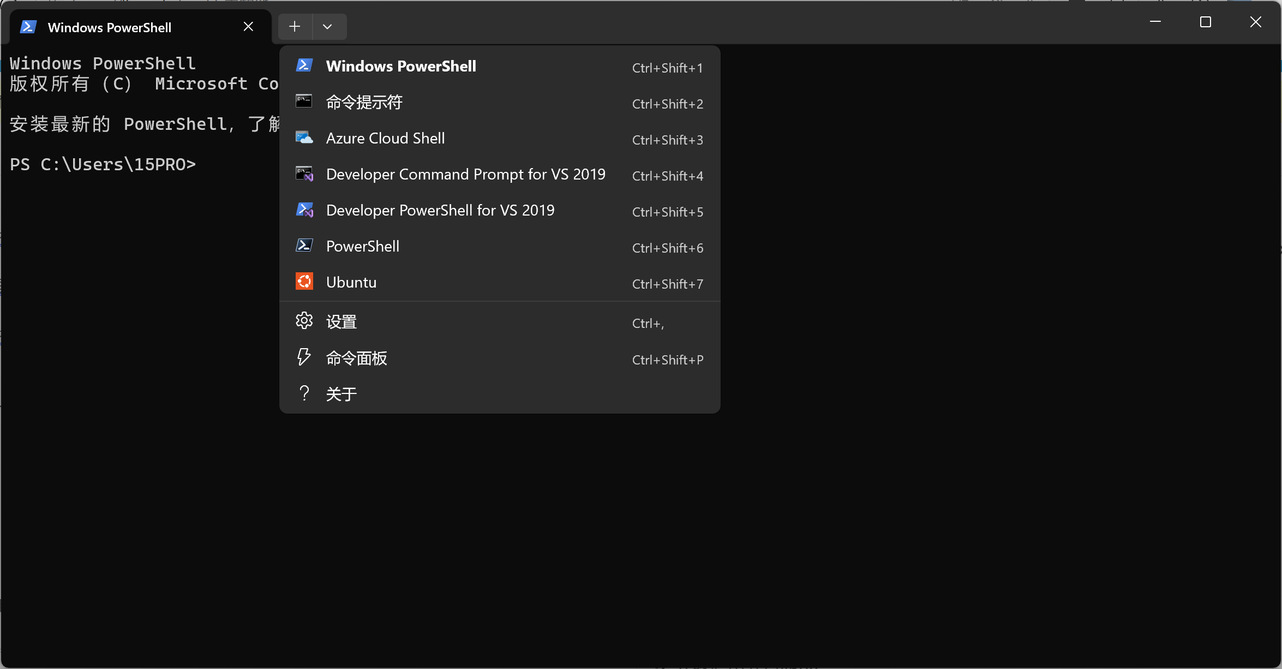This screenshot has width=1282, height=669.
Task: Click the 安装最新的 PowerShell terminal line
Action: click(144, 124)
